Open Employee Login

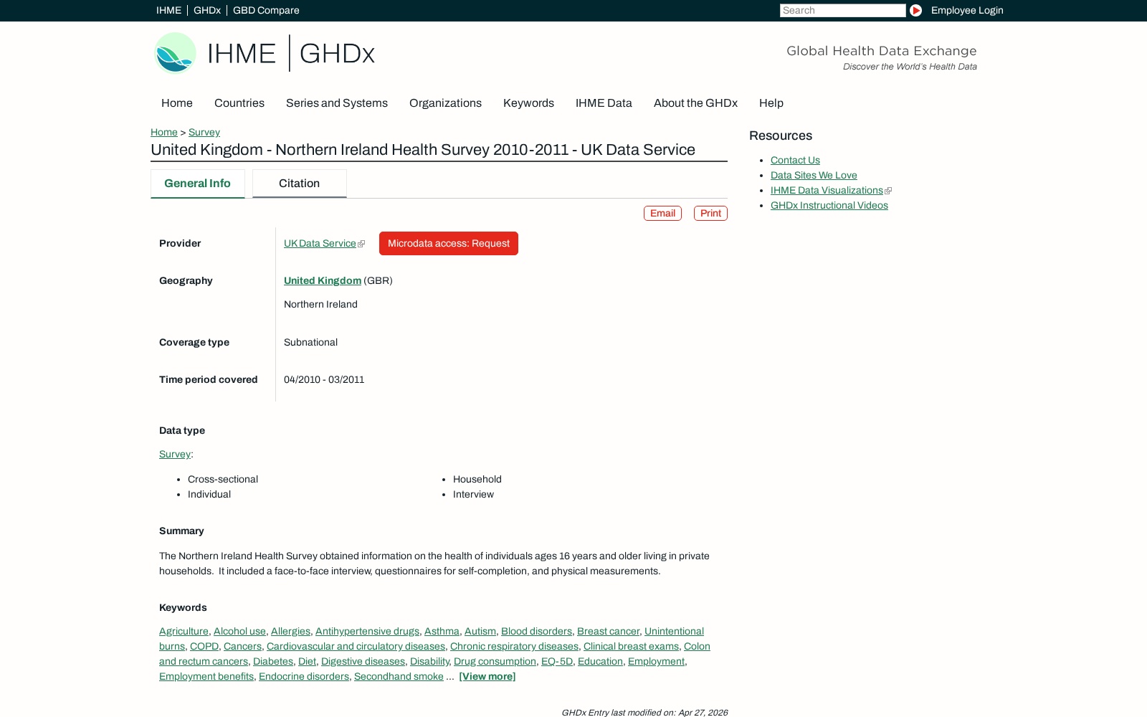[967, 10]
